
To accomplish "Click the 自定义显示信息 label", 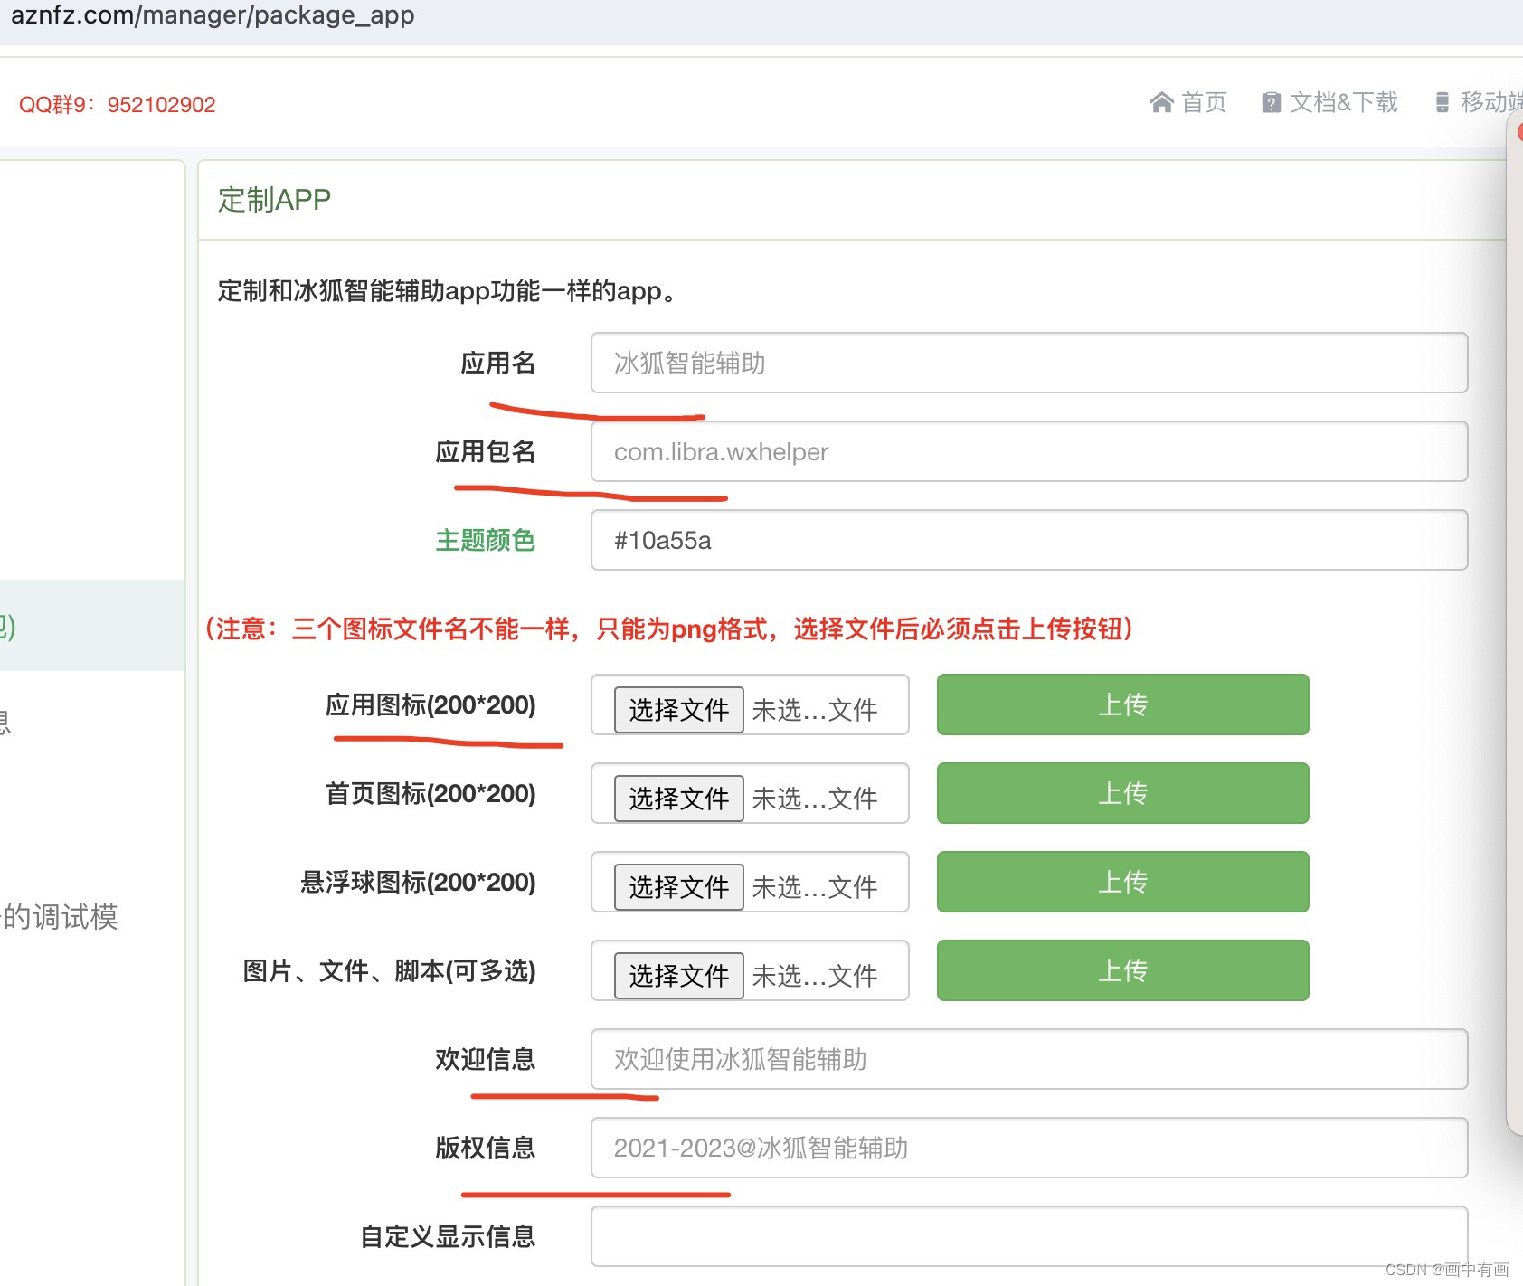I will point(448,1236).
